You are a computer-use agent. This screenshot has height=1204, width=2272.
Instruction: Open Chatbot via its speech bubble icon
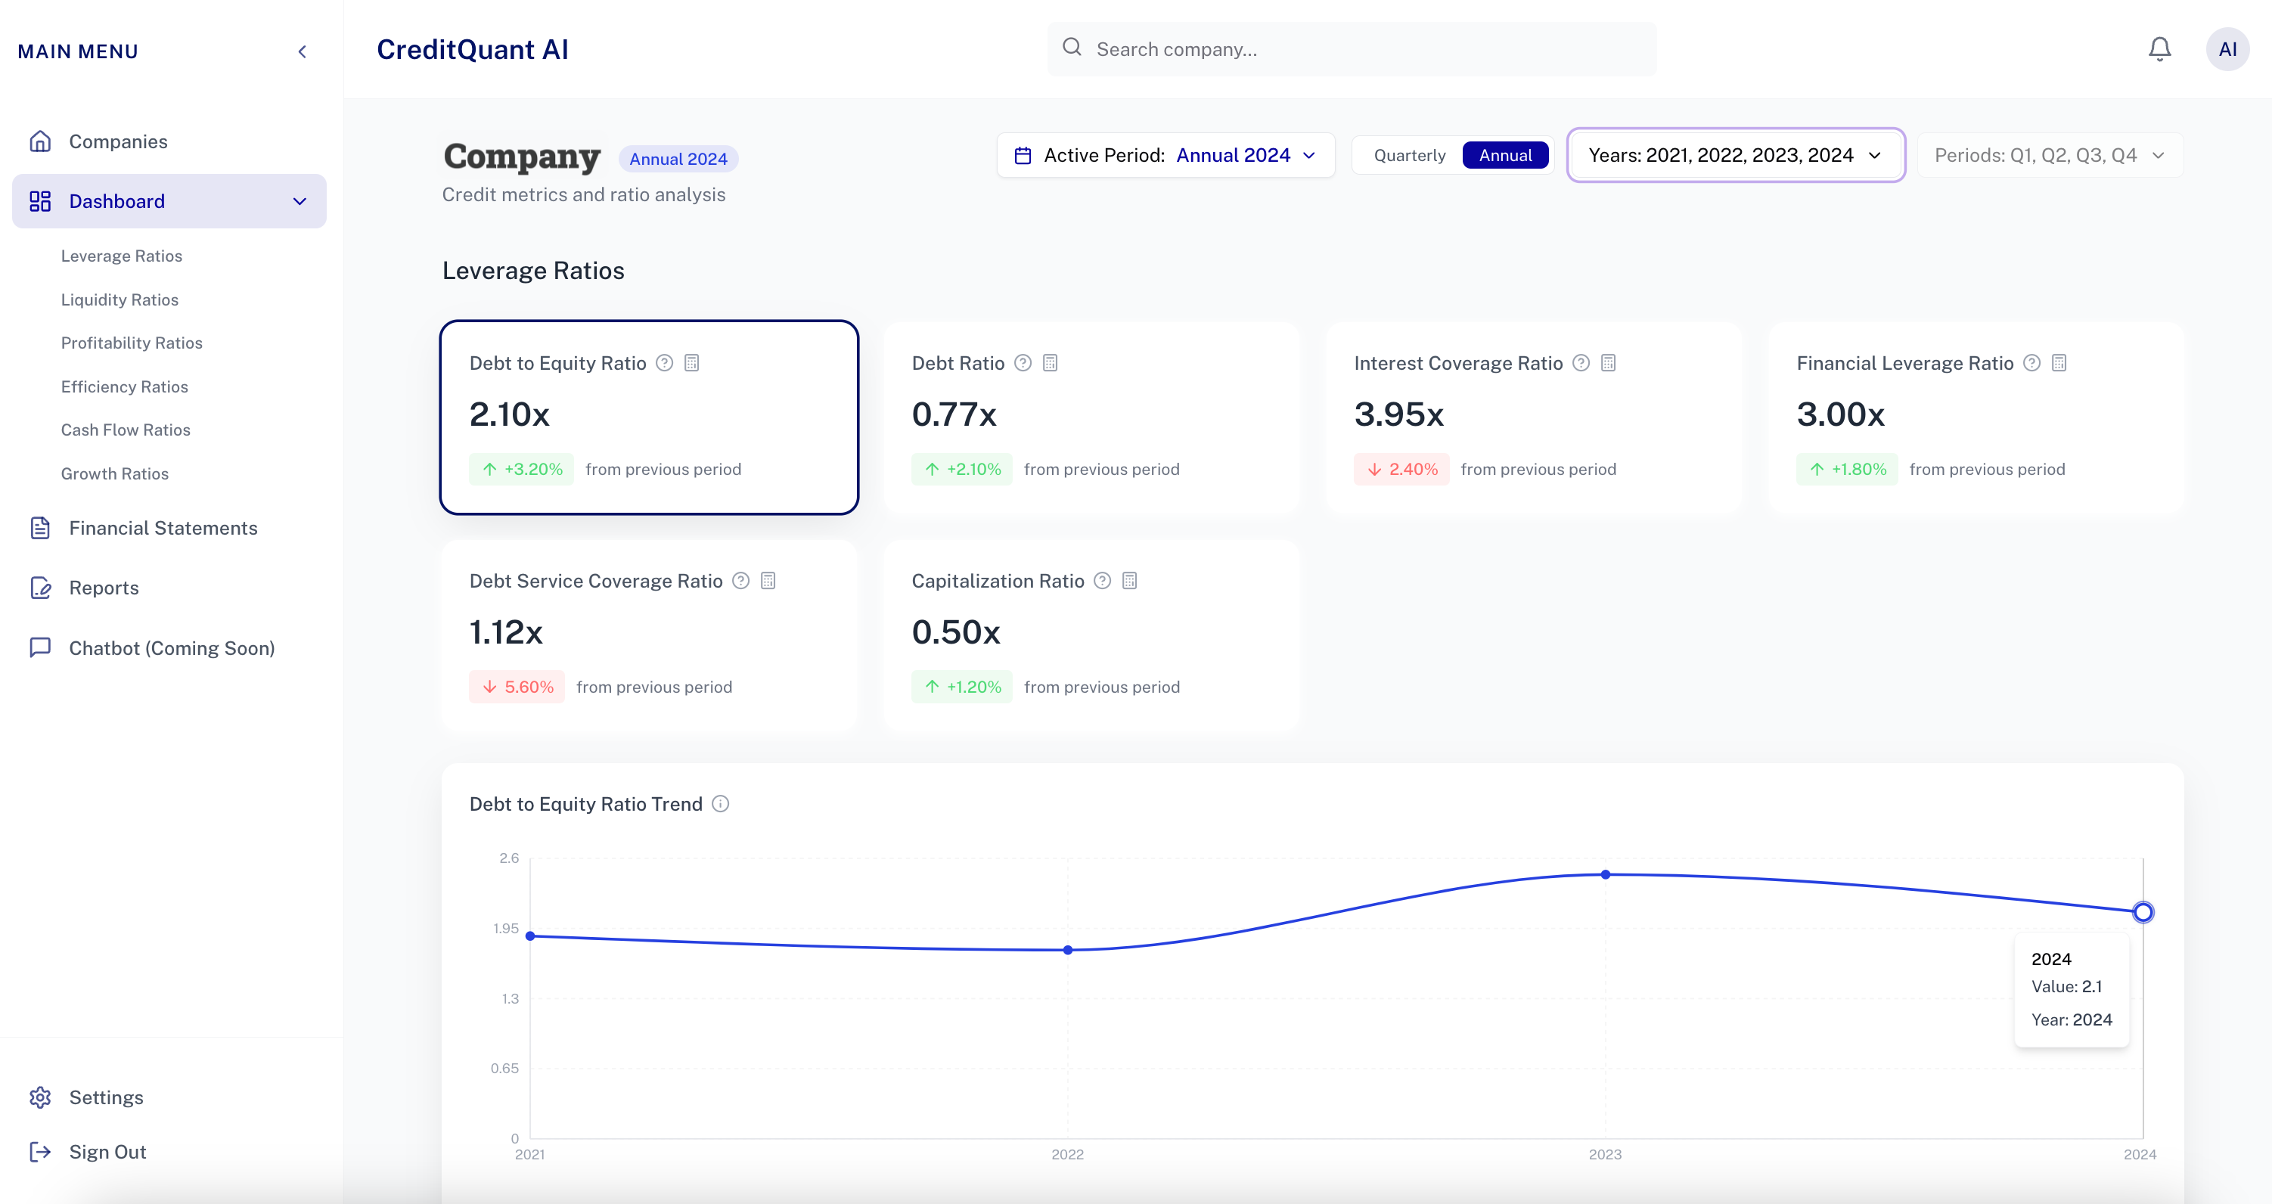click(x=42, y=647)
